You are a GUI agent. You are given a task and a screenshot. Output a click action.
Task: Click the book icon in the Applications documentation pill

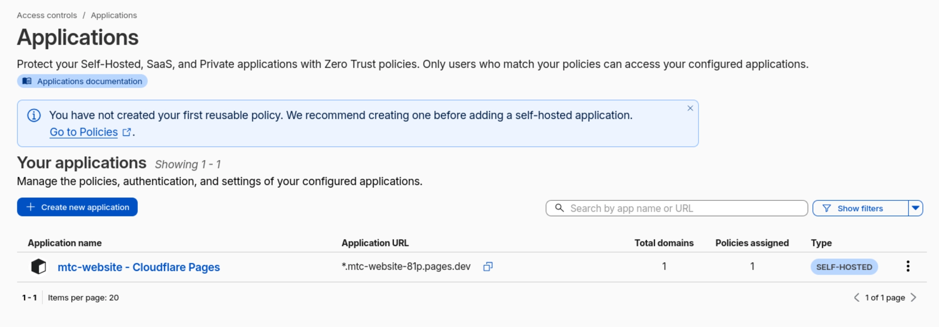[27, 81]
